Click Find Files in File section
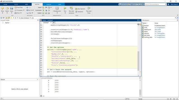179x100 pixels. click(18, 7)
